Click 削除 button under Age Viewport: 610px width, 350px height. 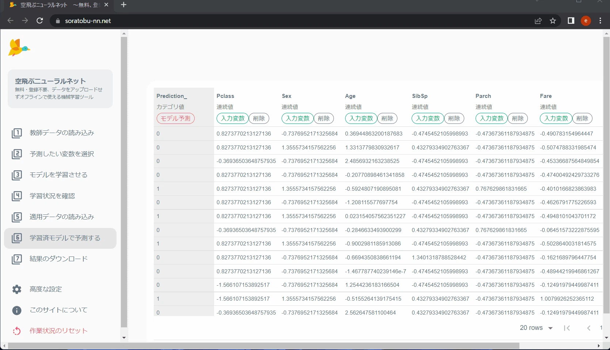(x=388, y=118)
